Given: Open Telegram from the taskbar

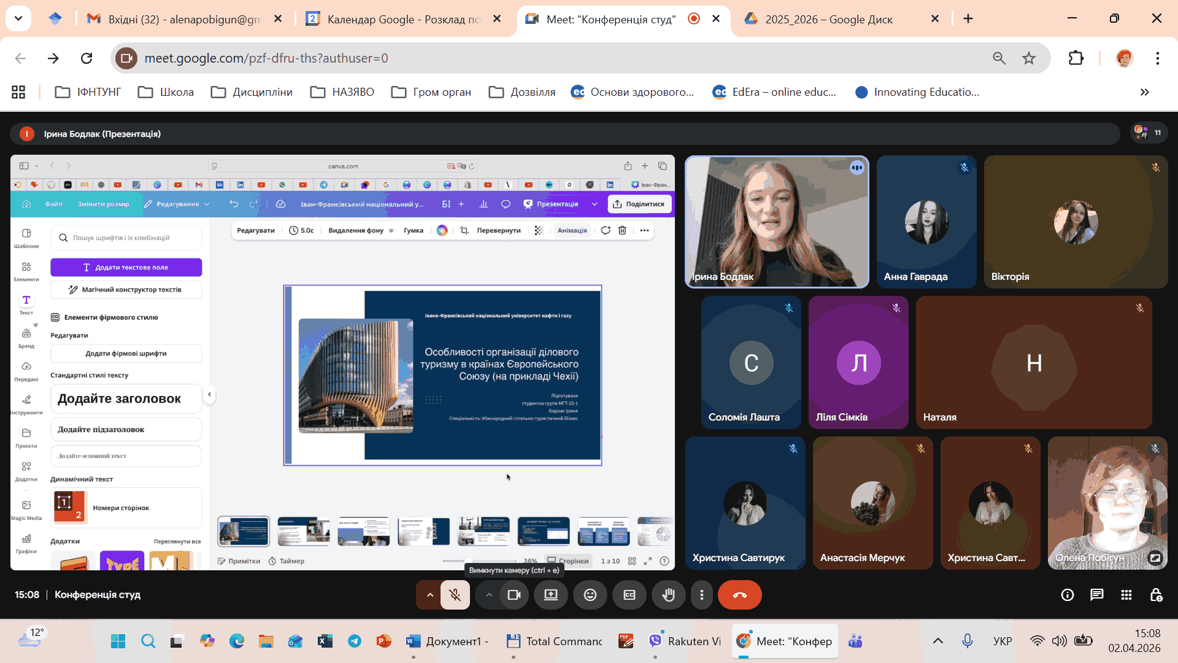Looking at the screenshot, I should (355, 642).
